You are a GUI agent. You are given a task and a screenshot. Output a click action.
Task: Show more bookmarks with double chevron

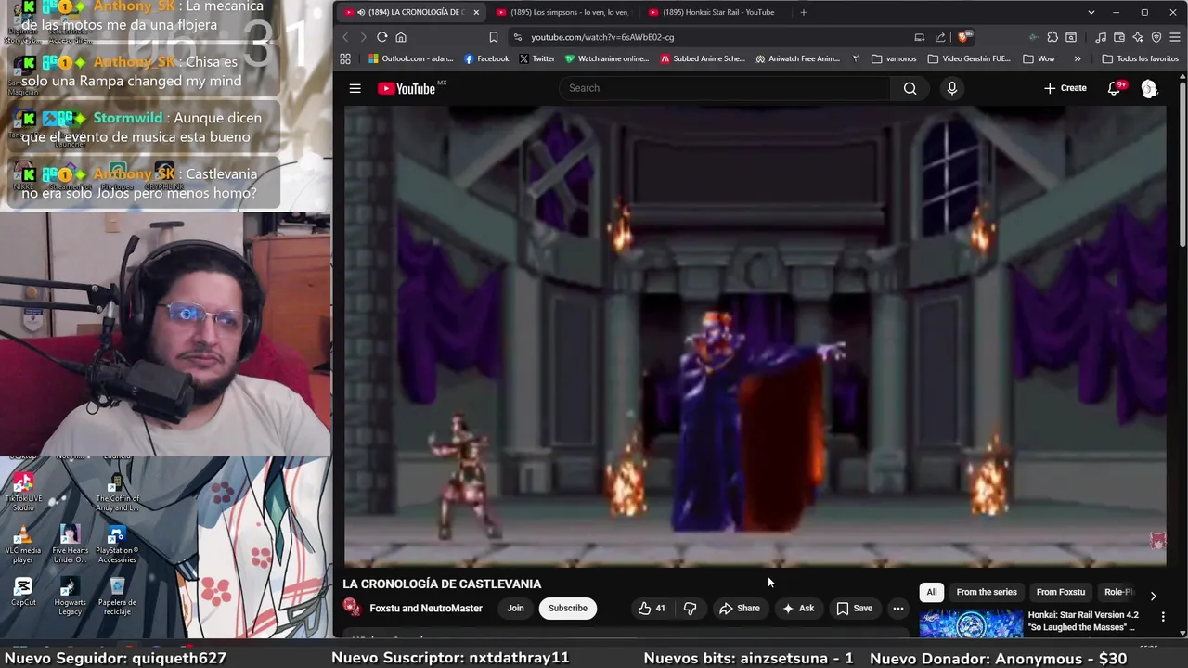pos(1077,58)
